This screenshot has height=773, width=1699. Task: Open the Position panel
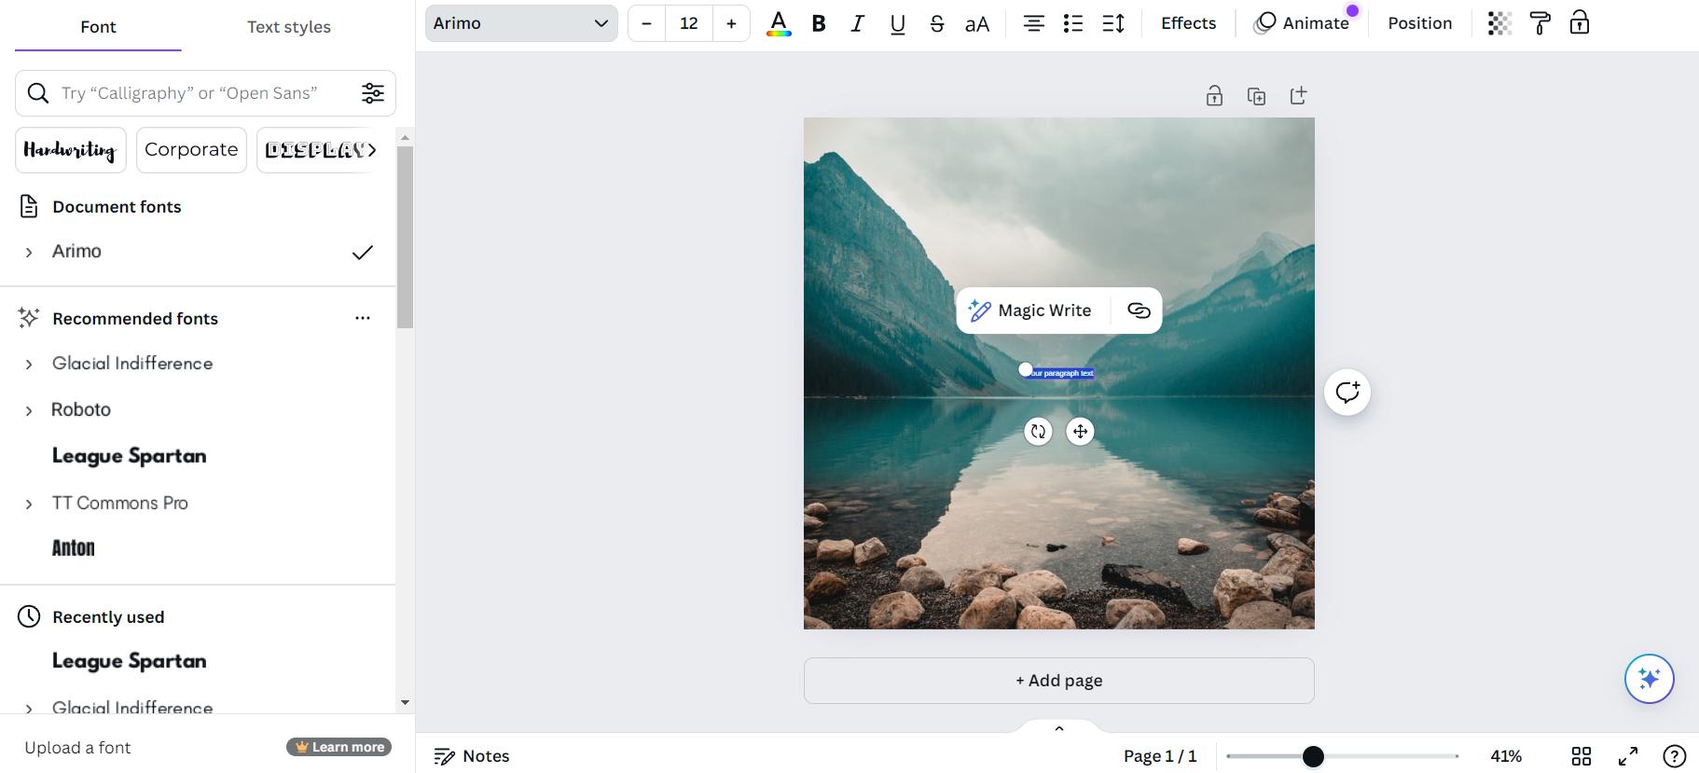(x=1419, y=23)
